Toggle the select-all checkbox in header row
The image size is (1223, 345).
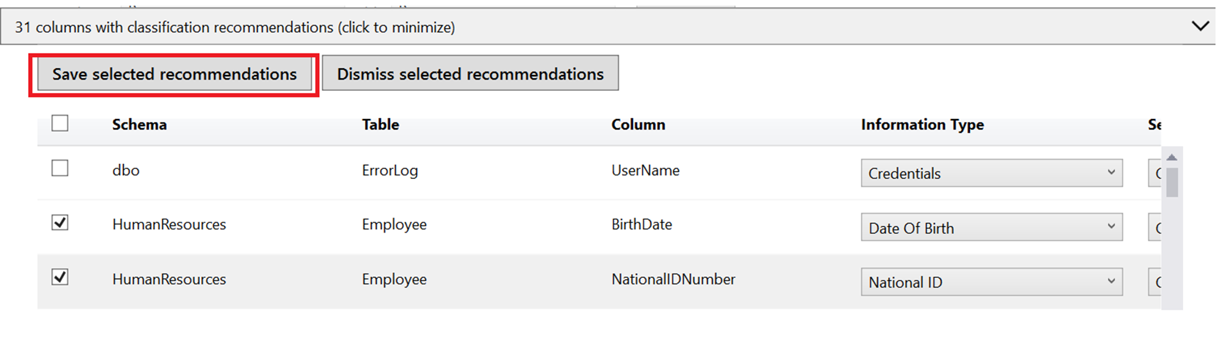pos(60,123)
